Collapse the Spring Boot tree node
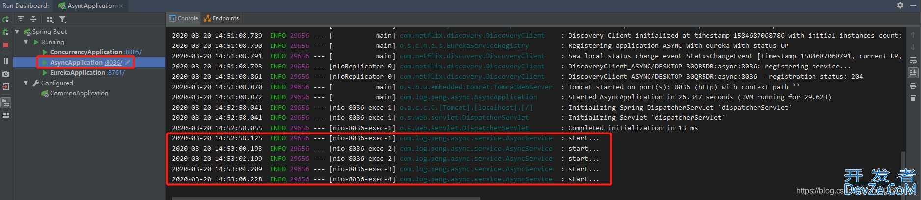Viewport: 921px width, 200px height. pos(17,32)
